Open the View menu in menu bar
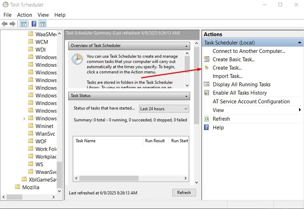The height and width of the screenshot is (209, 304). click(43, 15)
